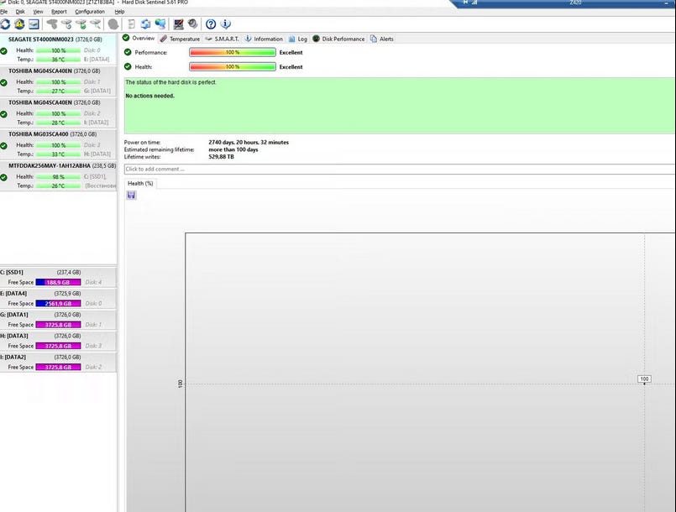
Task: Click the globe network toolbar icon
Action: [x=160, y=24]
